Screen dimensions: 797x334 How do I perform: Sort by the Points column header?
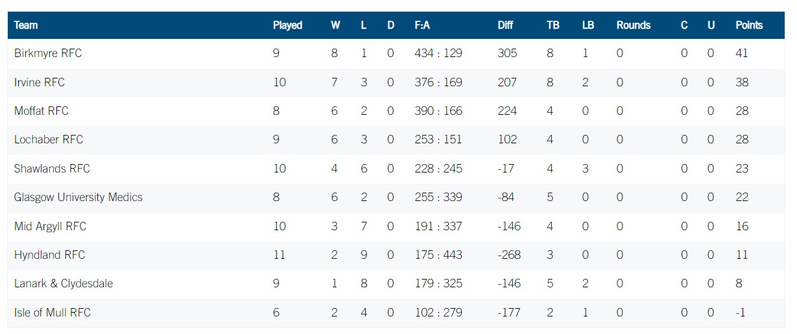point(749,25)
